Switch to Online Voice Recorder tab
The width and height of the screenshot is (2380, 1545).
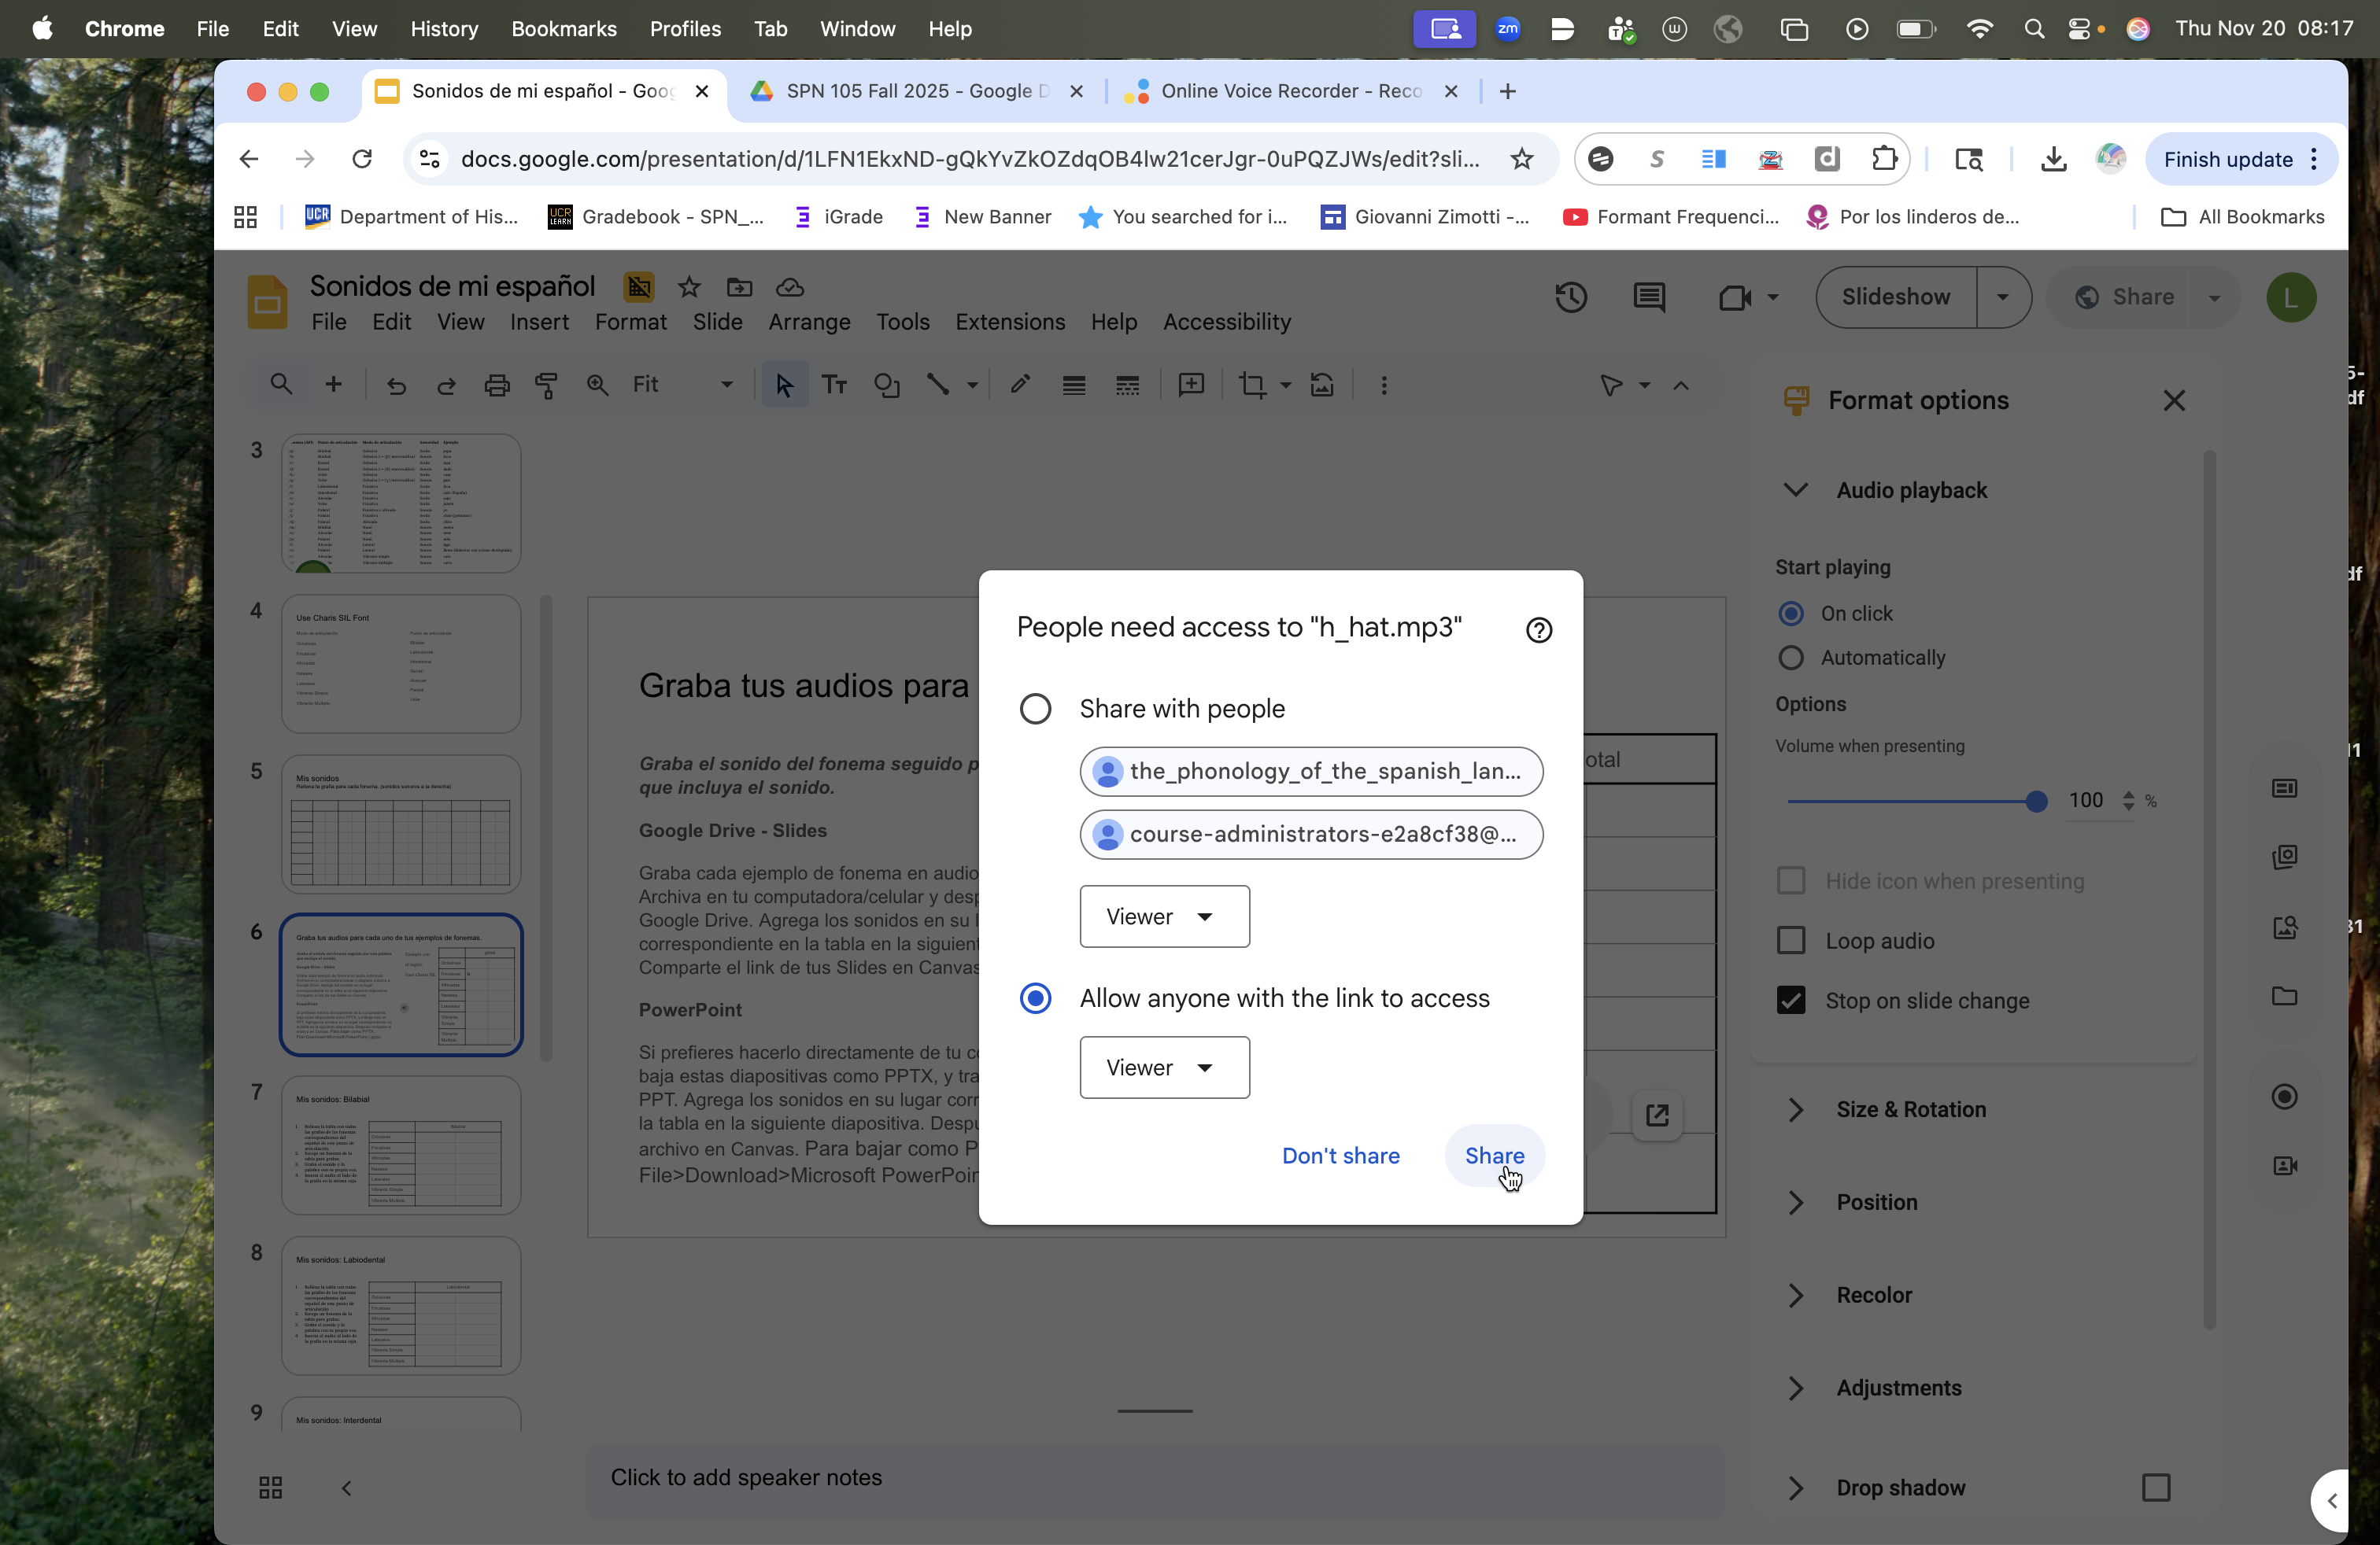[x=1290, y=91]
